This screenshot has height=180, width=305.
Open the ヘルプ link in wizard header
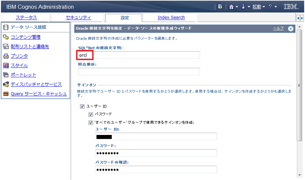[278, 28]
